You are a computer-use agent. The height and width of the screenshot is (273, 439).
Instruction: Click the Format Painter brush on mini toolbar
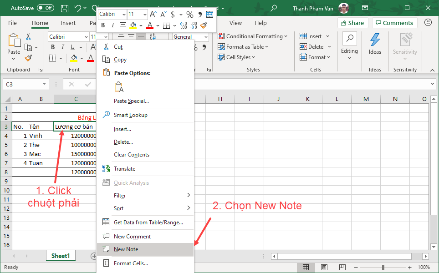point(204,25)
